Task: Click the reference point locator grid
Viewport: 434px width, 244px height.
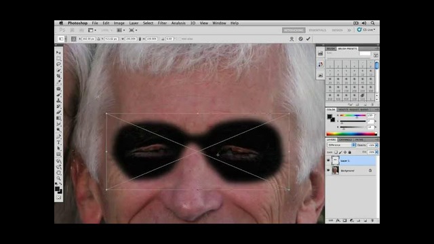Action: coord(73,39)
